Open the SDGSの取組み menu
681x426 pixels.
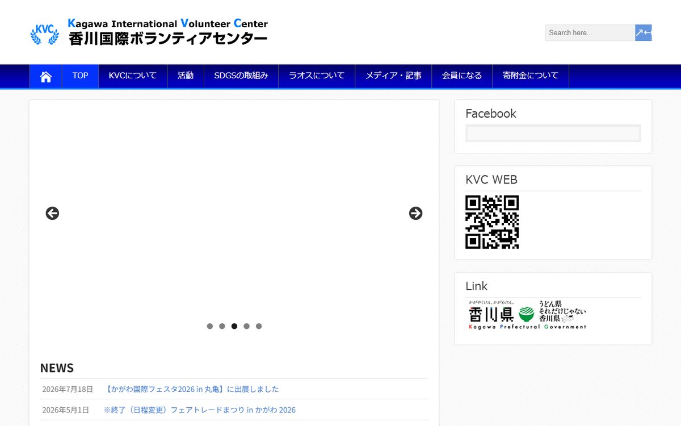241,76
